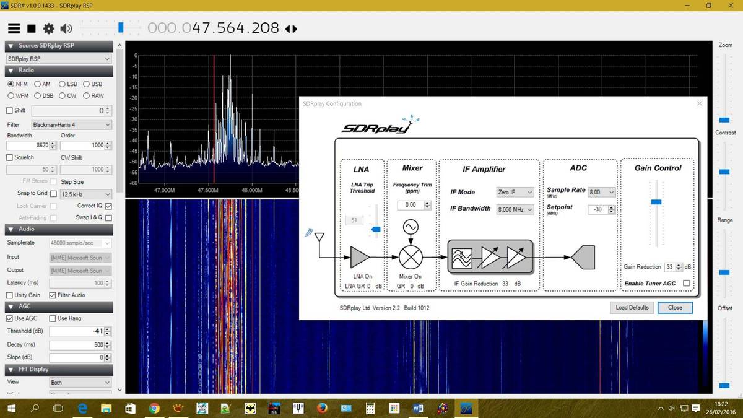Launch Firefox from the taskbar

[321, 408]
